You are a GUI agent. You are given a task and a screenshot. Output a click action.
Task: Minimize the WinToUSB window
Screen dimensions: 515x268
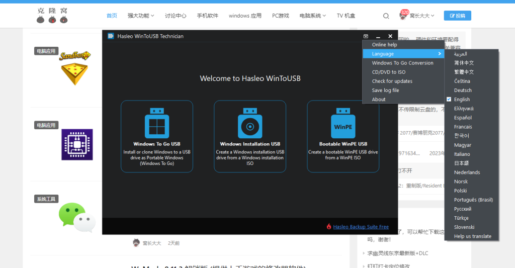378,37
